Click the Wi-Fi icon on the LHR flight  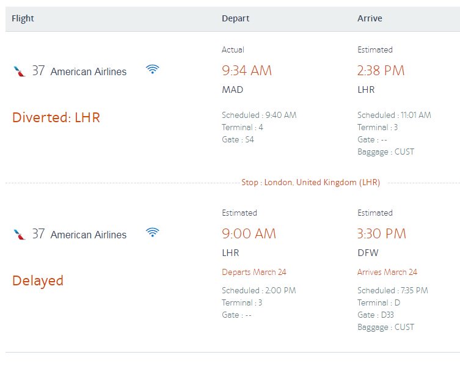[x=152, y=232]
